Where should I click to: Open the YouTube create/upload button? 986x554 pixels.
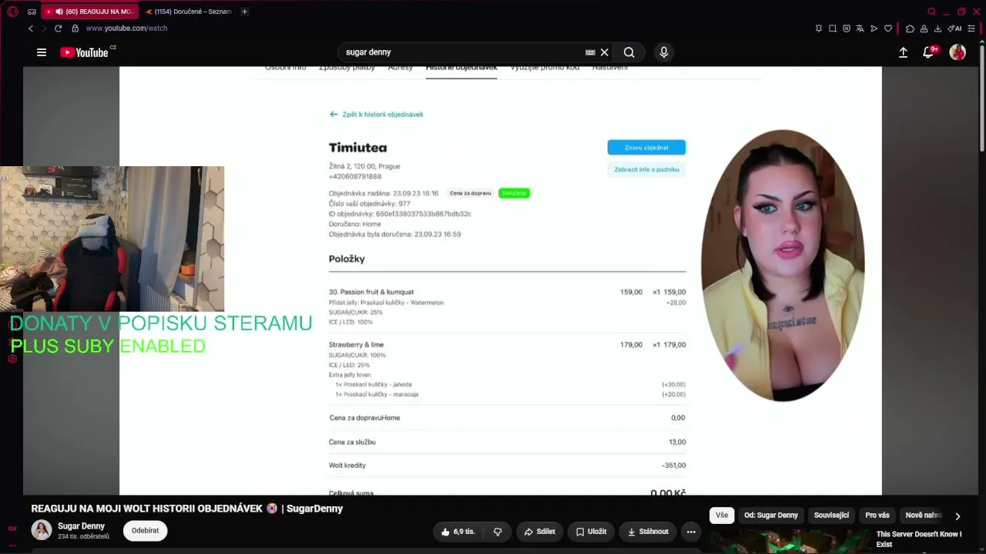[x=903, y=52]
